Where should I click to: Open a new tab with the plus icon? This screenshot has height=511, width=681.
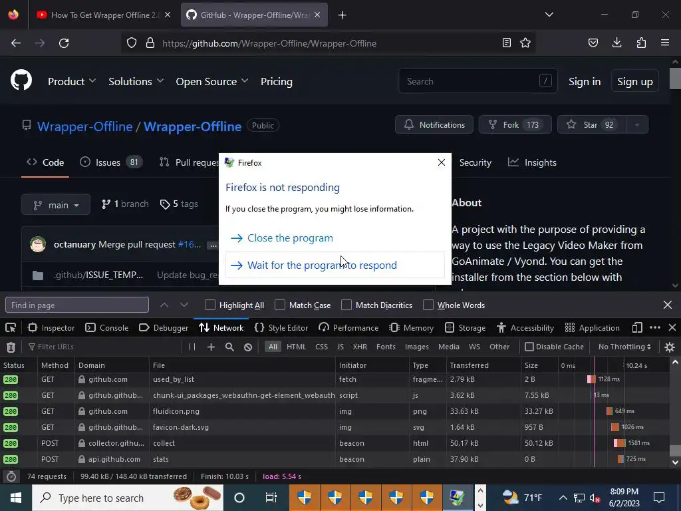(x=342, y=15)
